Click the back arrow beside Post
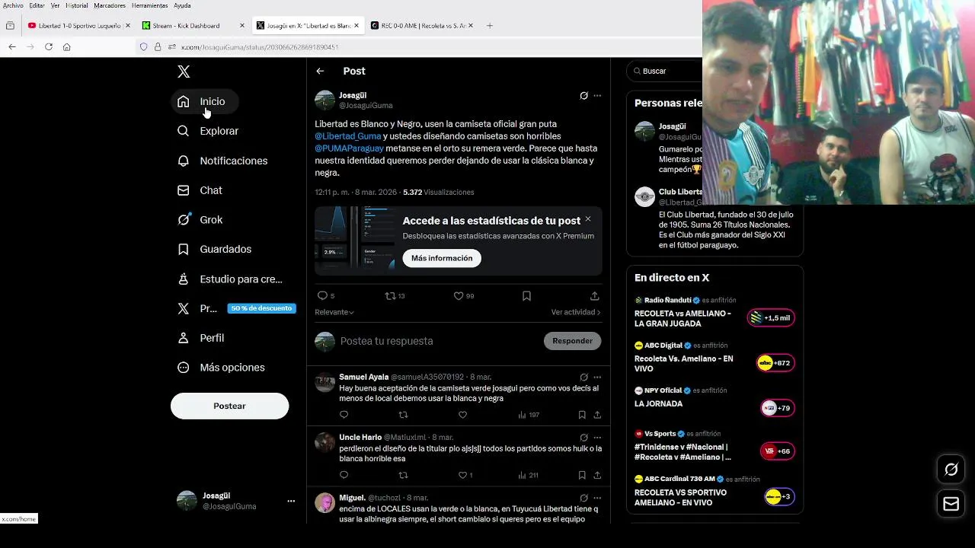This screenshot has width=975, height=548. coord(320,71)
